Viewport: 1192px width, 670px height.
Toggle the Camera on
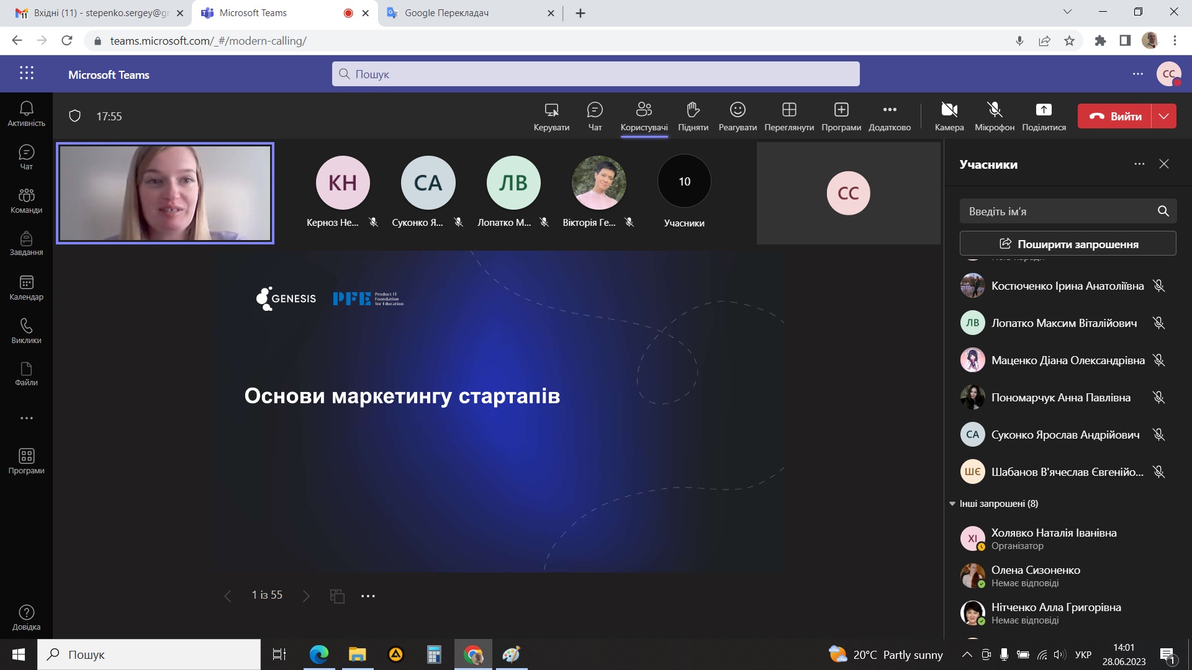coord(949,116)
